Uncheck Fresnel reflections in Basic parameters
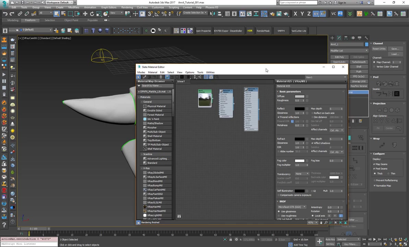Viewport: 409px width, 247px height. point(279,117)
